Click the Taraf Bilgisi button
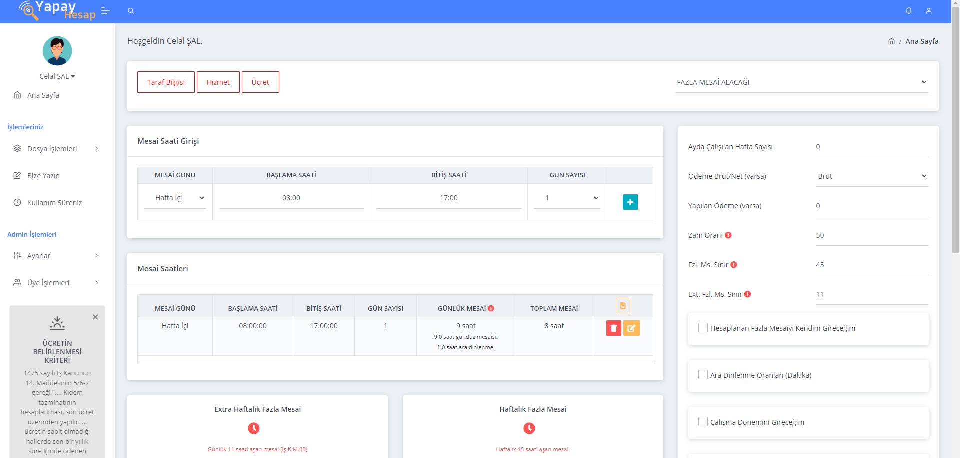This screenshot has width=960, height=458. coord(166,82)
